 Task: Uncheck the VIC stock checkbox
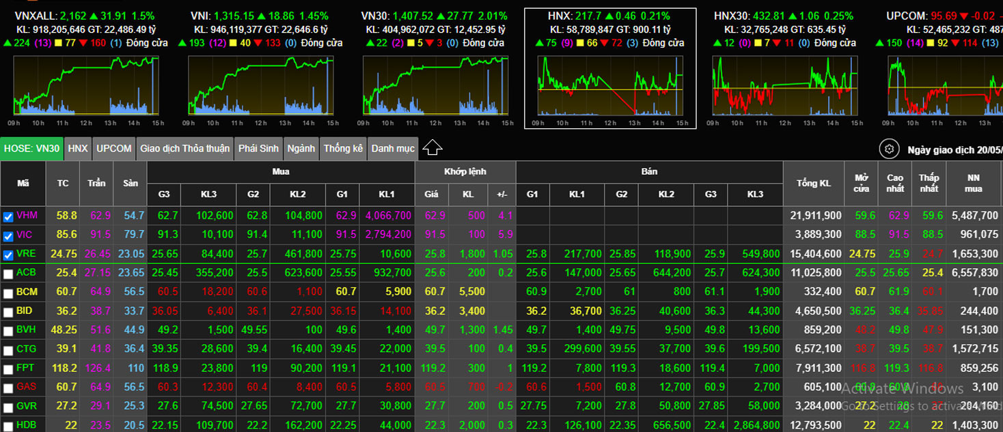point(8,236)
